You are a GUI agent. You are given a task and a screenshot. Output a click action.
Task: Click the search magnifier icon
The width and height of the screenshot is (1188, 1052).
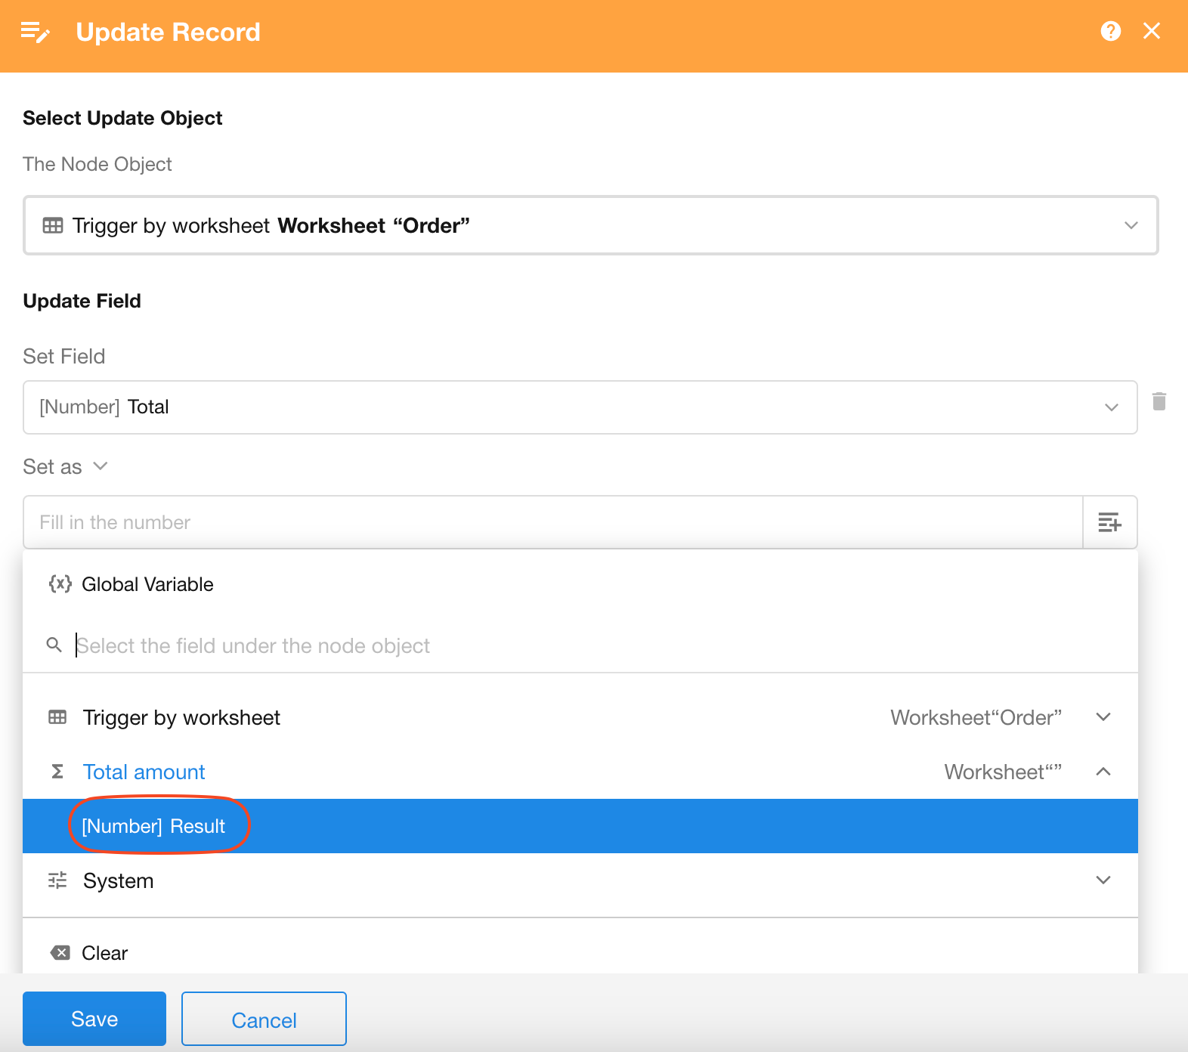click(x=54, y=645)
